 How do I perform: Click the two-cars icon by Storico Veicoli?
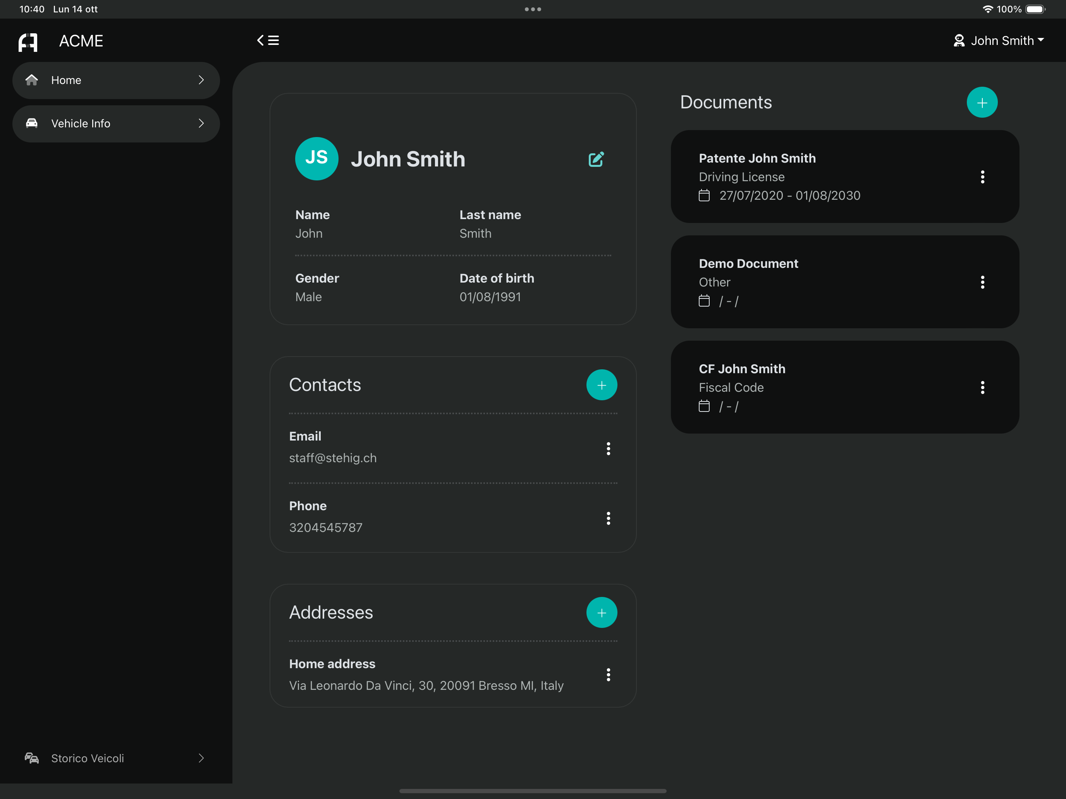(x=32, y=758)
